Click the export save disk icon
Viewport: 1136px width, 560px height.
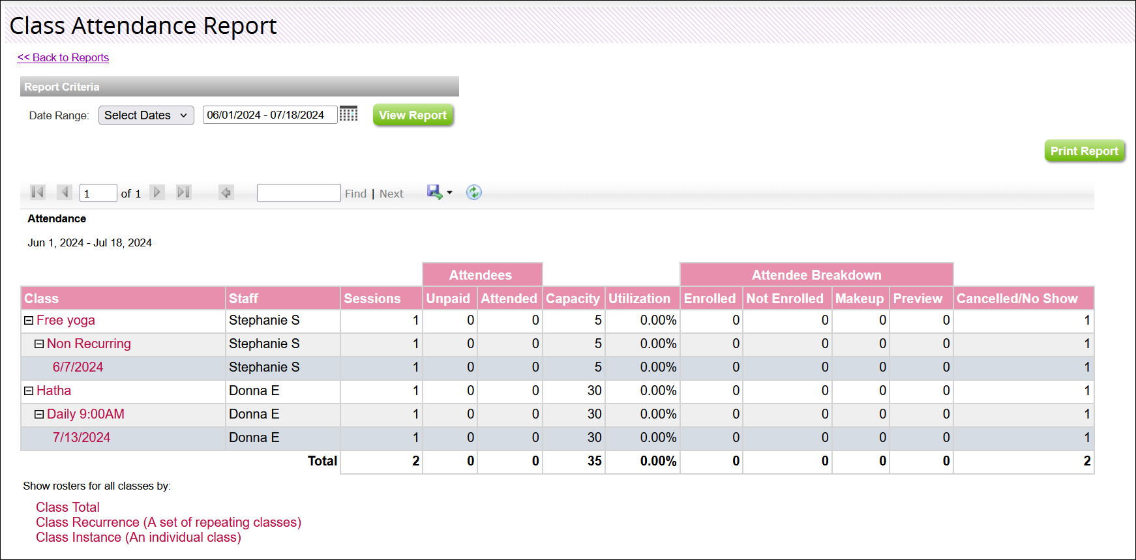point(434,192)
